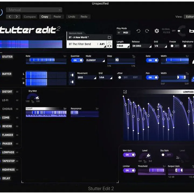Click the undo arrow icon near Play Mode
The height and width of the screenshot is (194, 194).
coord(138,31)
